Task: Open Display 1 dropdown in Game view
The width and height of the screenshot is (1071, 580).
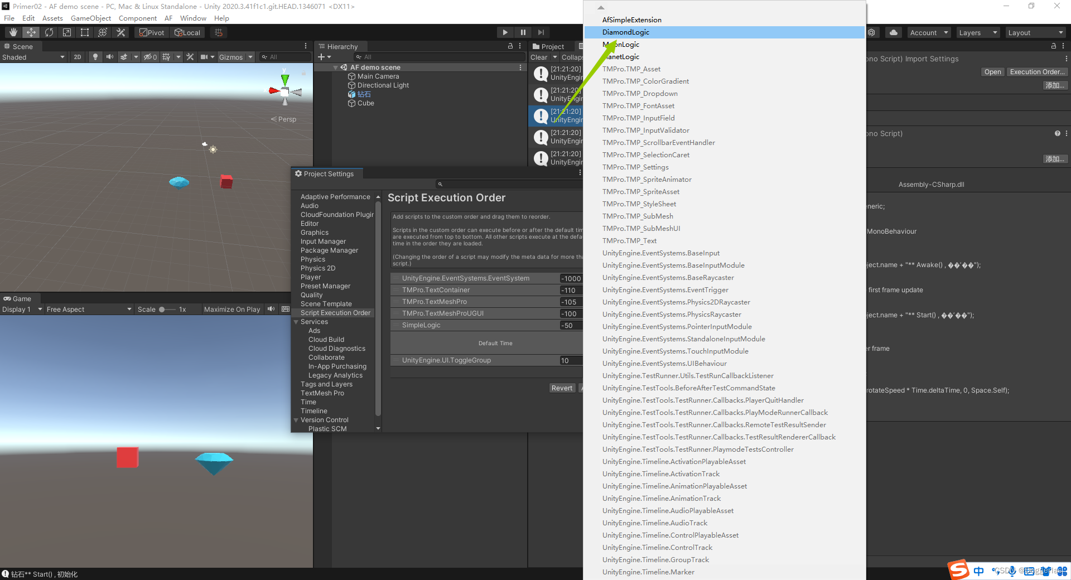Action: click(22, 309)
